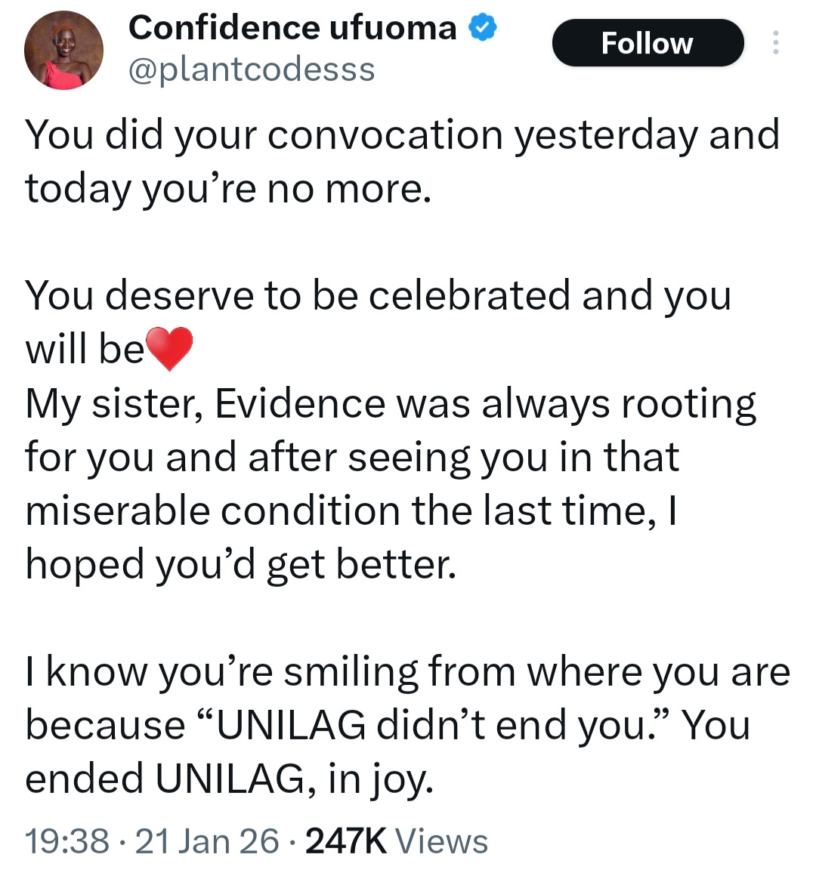This screenshot has height=876, width=816.
Task: Click "You deserve to be celebrated" text
Action: tap(299, 295)
